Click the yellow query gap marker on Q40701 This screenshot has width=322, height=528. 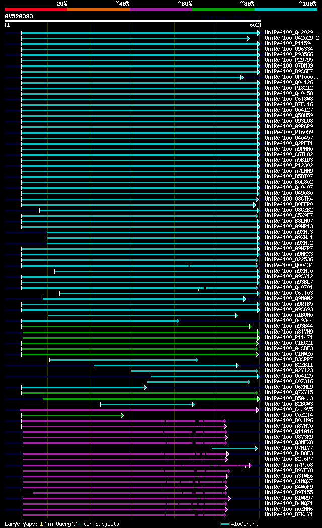[x=198, y=290]
